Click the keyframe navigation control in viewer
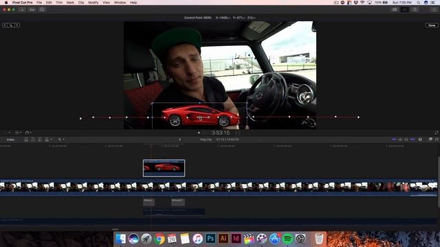The width and height of the screenshot is (440, 247). (x=11, y=25)
